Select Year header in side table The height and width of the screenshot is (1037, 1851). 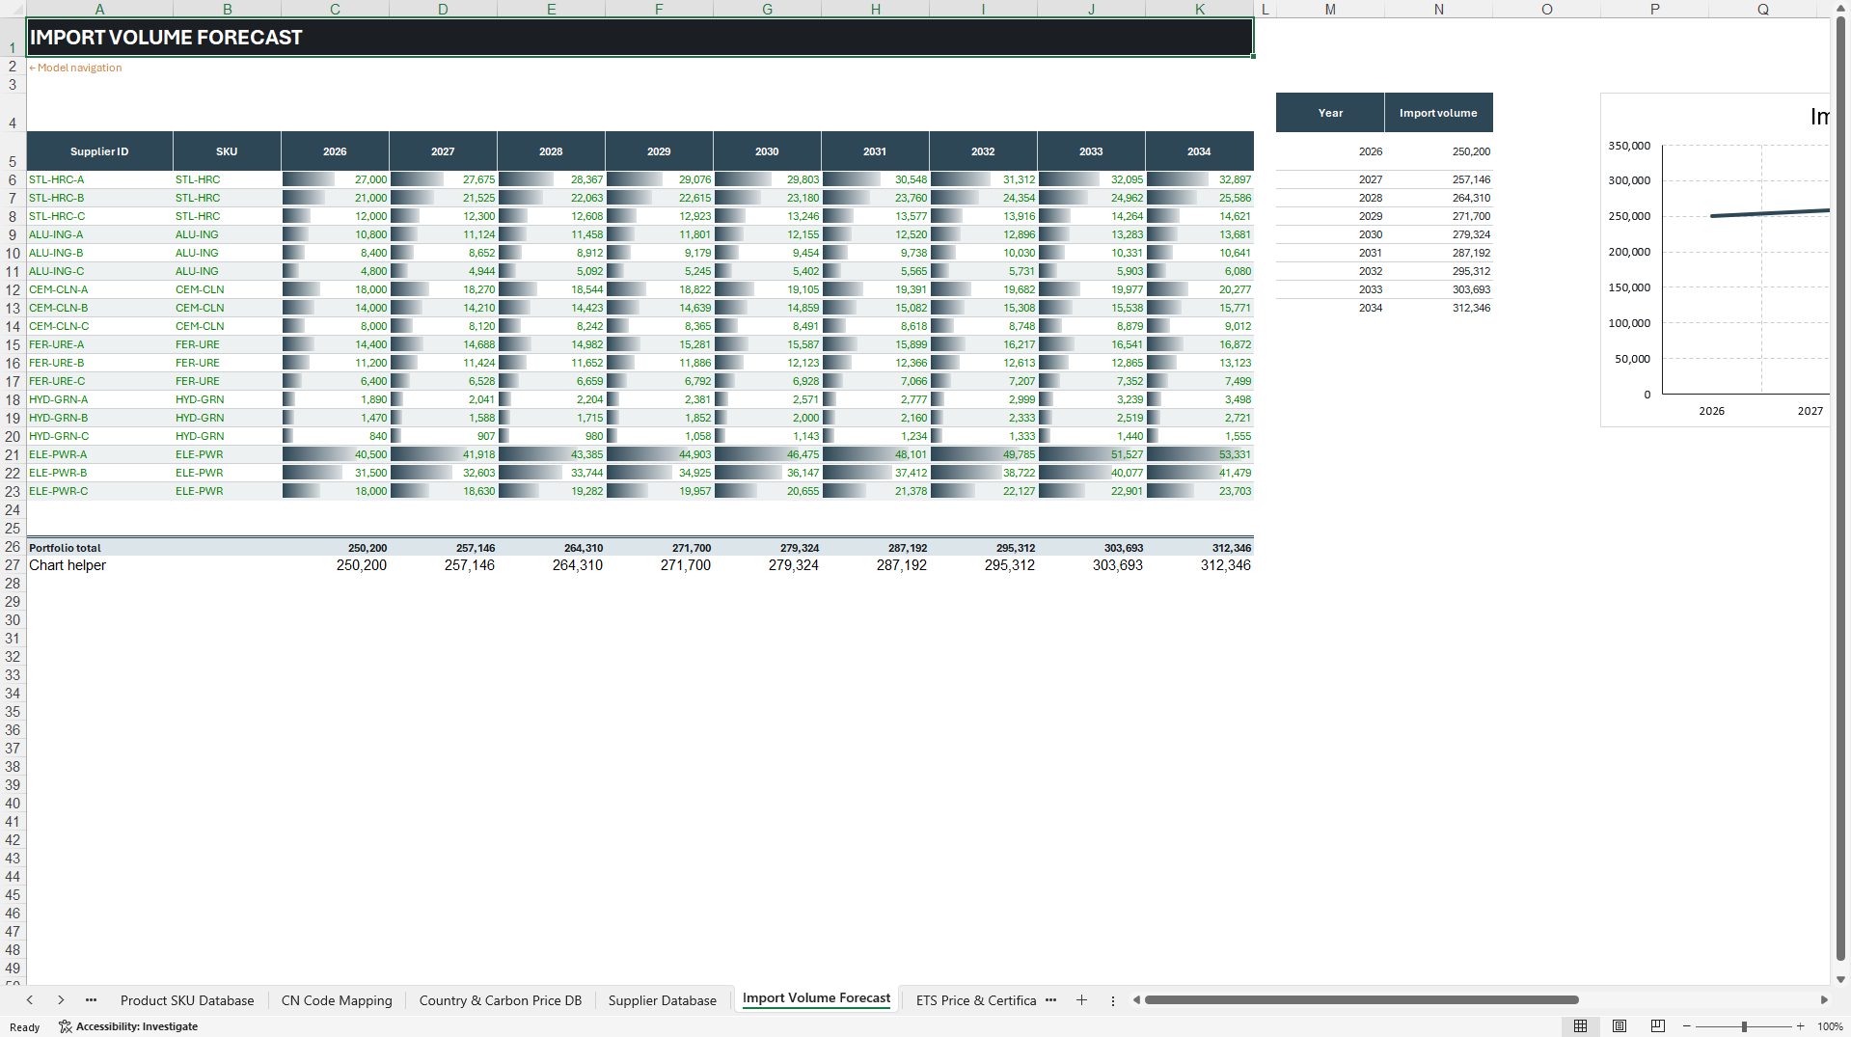(1330, 113)
